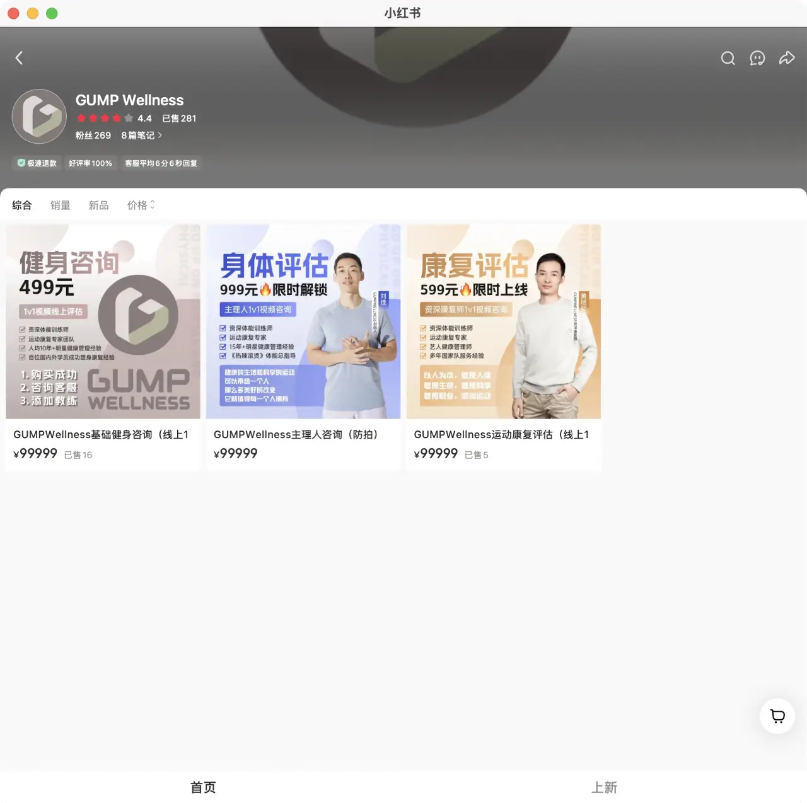Switch to the 上新 bottom tab
The height and width of the screenshot is (803, 807).
[604, 787]
